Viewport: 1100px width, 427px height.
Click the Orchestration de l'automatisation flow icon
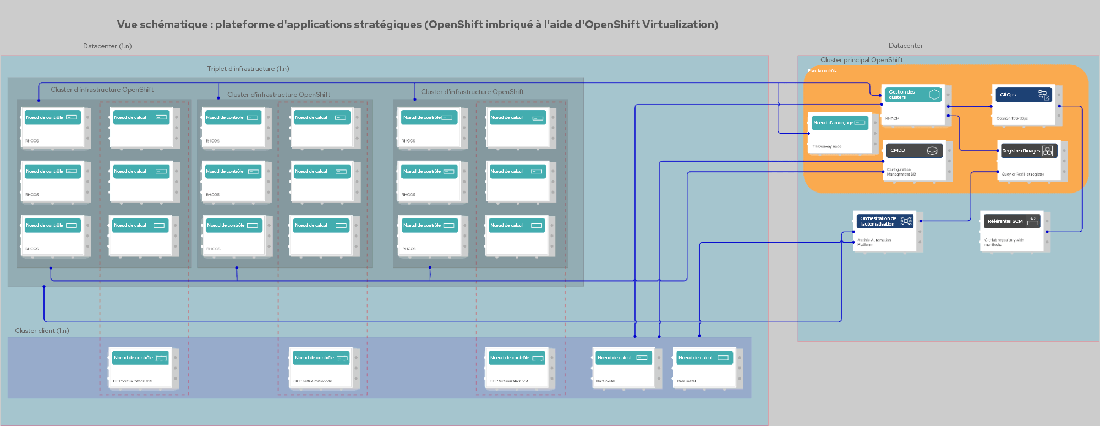[906, 221]
